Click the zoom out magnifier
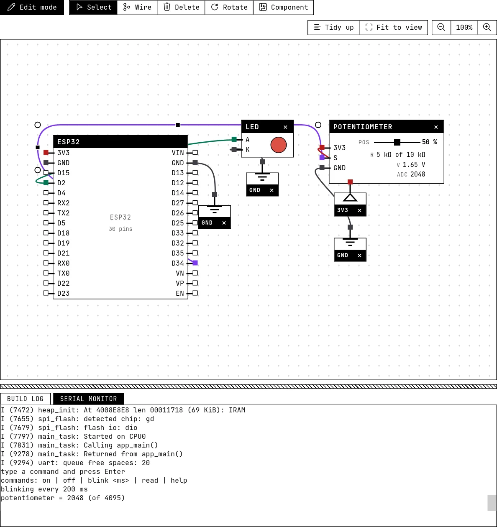 point(441,27)
